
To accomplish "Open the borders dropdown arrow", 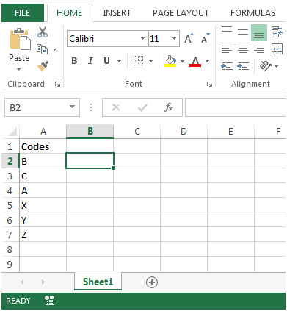I will (x=151, y=61).
